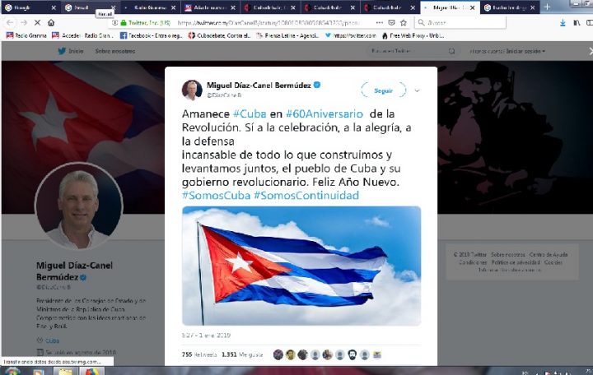Open Pocket save icon in address bar
593x375 pixels.
coord(392,23)
